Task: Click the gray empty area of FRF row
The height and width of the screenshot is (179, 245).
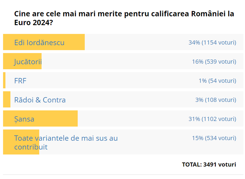Action: 124,80
